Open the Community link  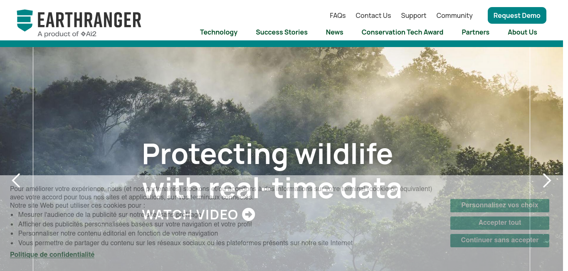coord(454,15)
